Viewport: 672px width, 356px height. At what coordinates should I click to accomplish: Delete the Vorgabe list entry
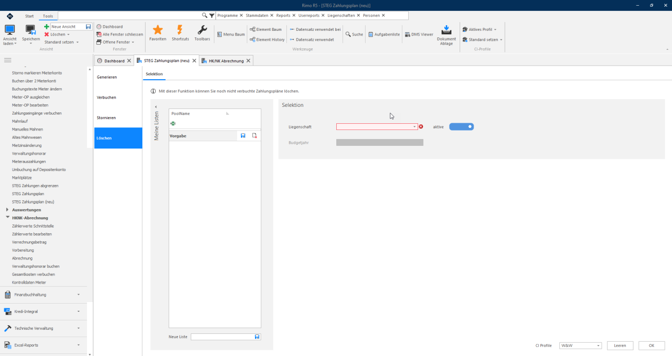pos(255,136)
